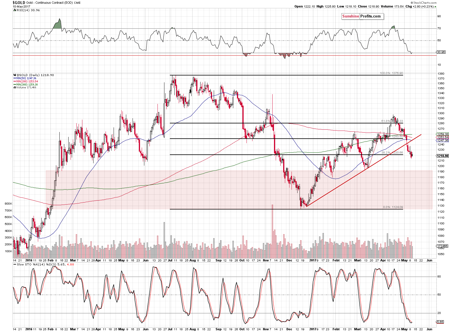Click the 'MA(50) 1247.36' legend text
This screenshot has width=449, height=332.
click(x=26, y=78)
